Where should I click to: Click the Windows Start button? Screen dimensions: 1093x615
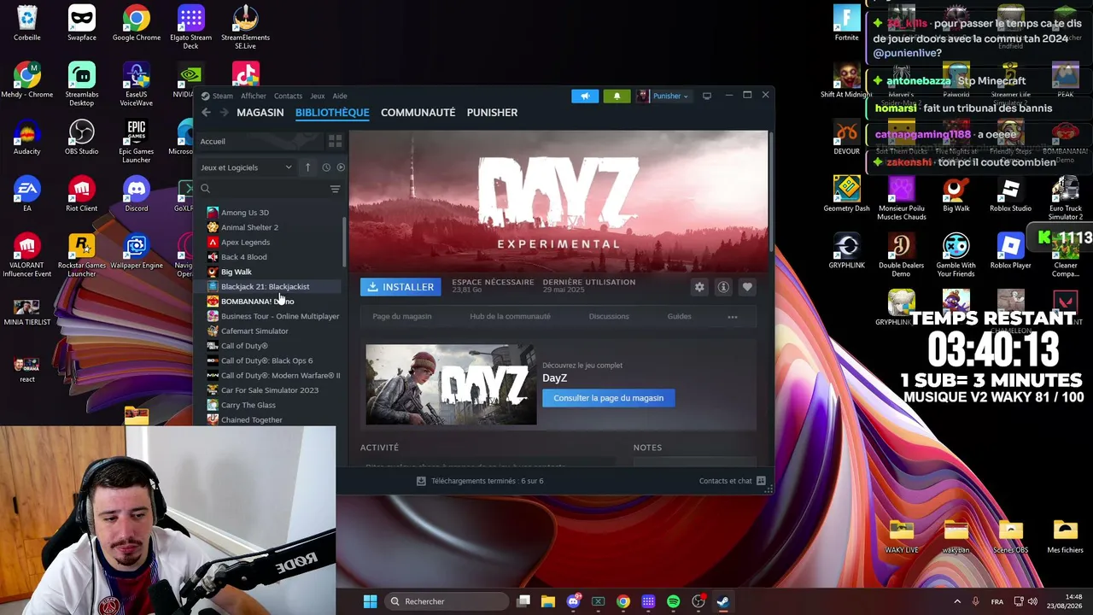coord(370,601)
